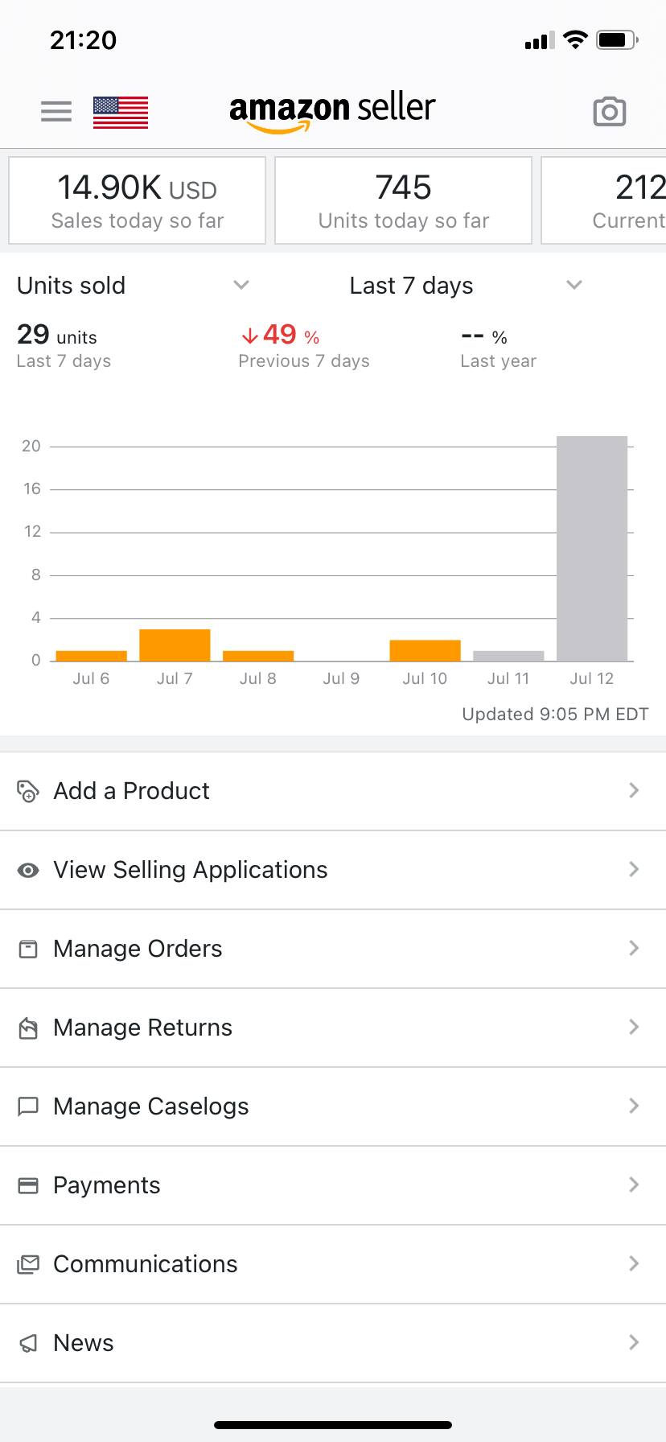Open the Payments chevron arrow
666x1442 pixels.
point(634,1185)
